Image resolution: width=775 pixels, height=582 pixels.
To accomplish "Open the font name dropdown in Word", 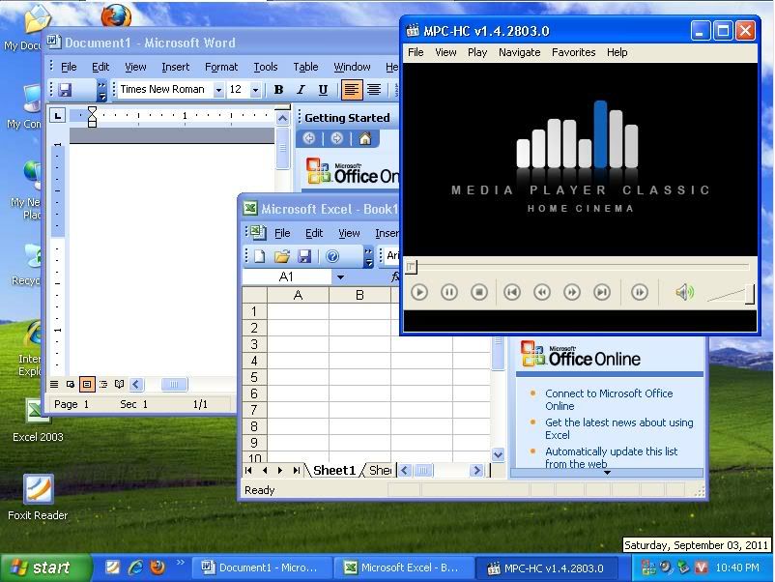I will pos(218,90).
